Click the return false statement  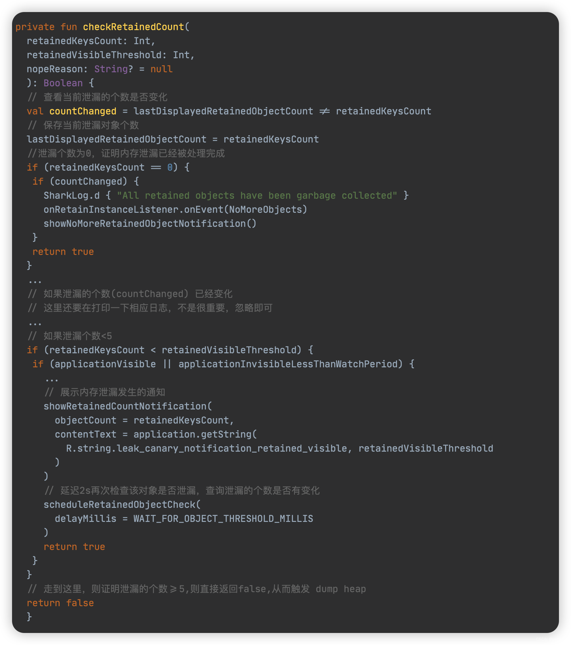pyautogui.click(x=60, y=603)
